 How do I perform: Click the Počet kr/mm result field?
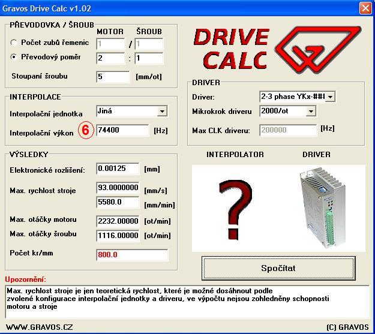coord(132,255)
